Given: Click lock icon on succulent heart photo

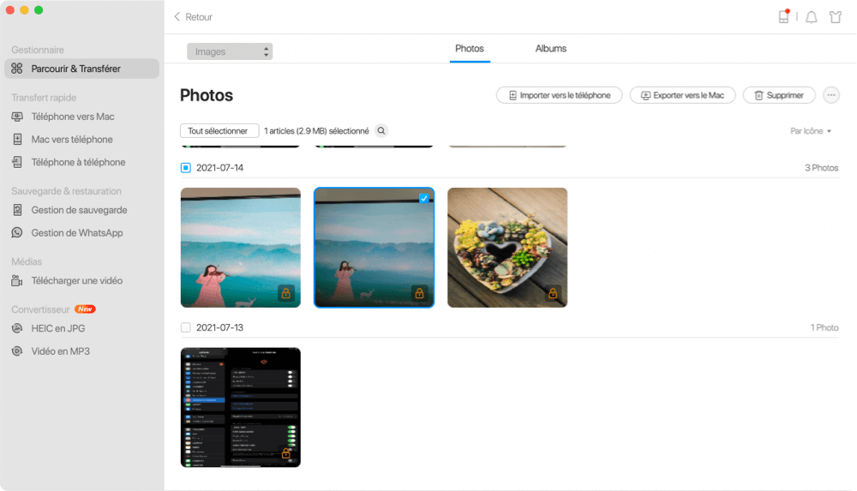Looking at the screenshot, I should [x=553, y=293].
